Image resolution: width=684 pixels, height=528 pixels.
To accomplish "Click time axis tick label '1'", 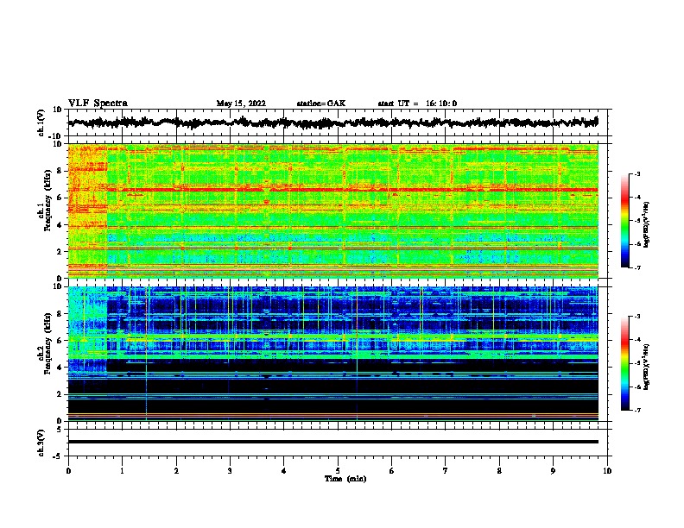I will pyautogui.click(x=123, y=471).
